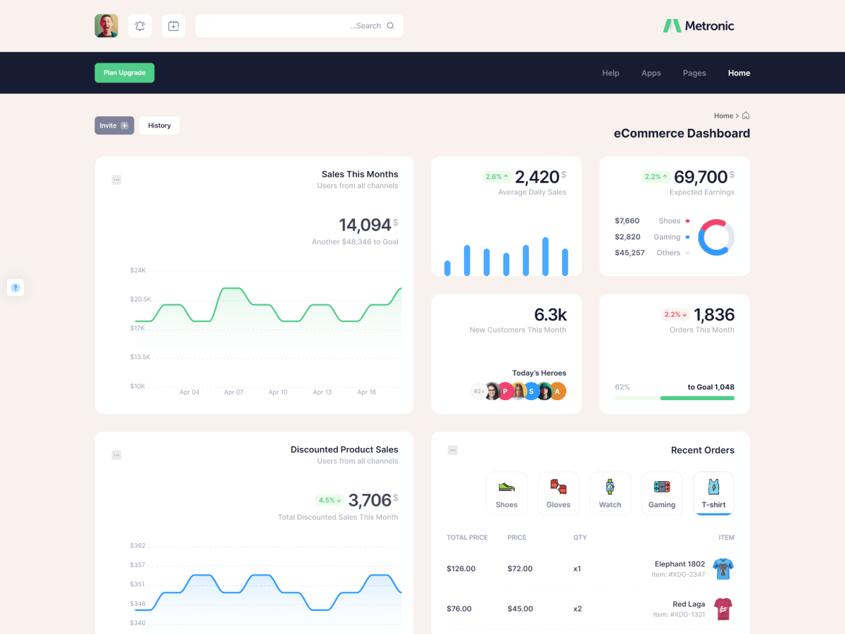
Task: Open Sales This Months options menu
Action: [116, 180]
